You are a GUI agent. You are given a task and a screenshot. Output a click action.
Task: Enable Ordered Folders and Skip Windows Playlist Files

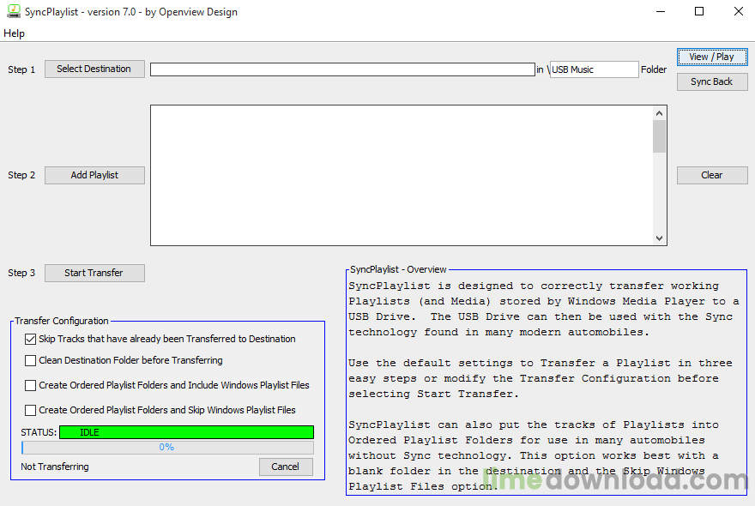[31, 411]
